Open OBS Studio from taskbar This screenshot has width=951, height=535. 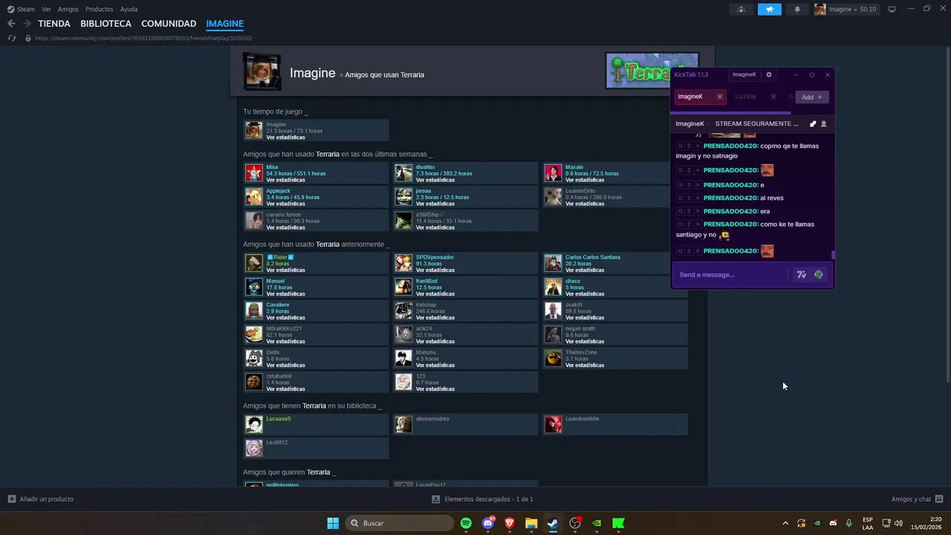(574, 523)
